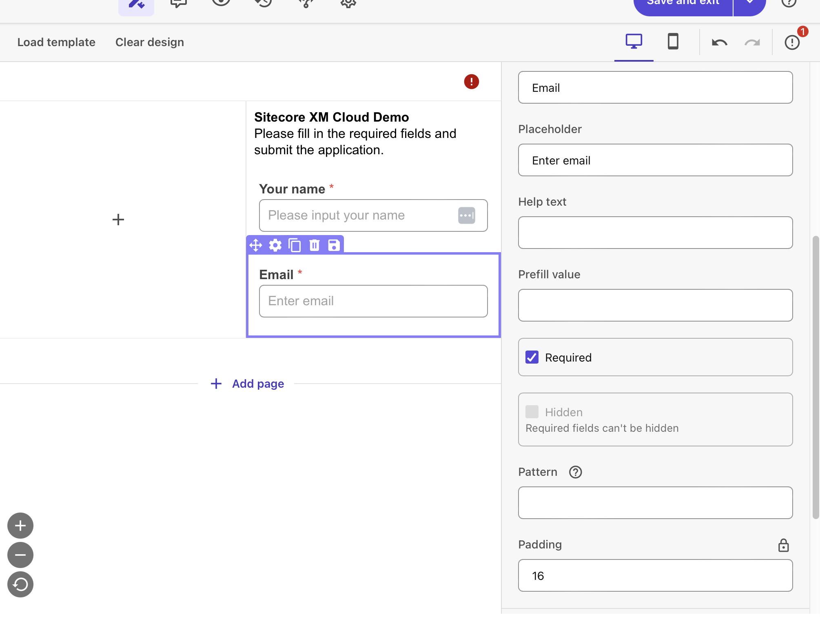Click the Save and exit button
The height and width of the screenshot is (617, 820).
point(683,4)
